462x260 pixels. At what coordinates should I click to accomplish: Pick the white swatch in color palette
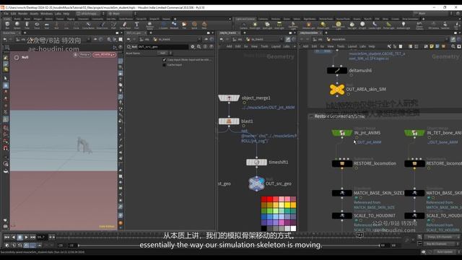293,228
